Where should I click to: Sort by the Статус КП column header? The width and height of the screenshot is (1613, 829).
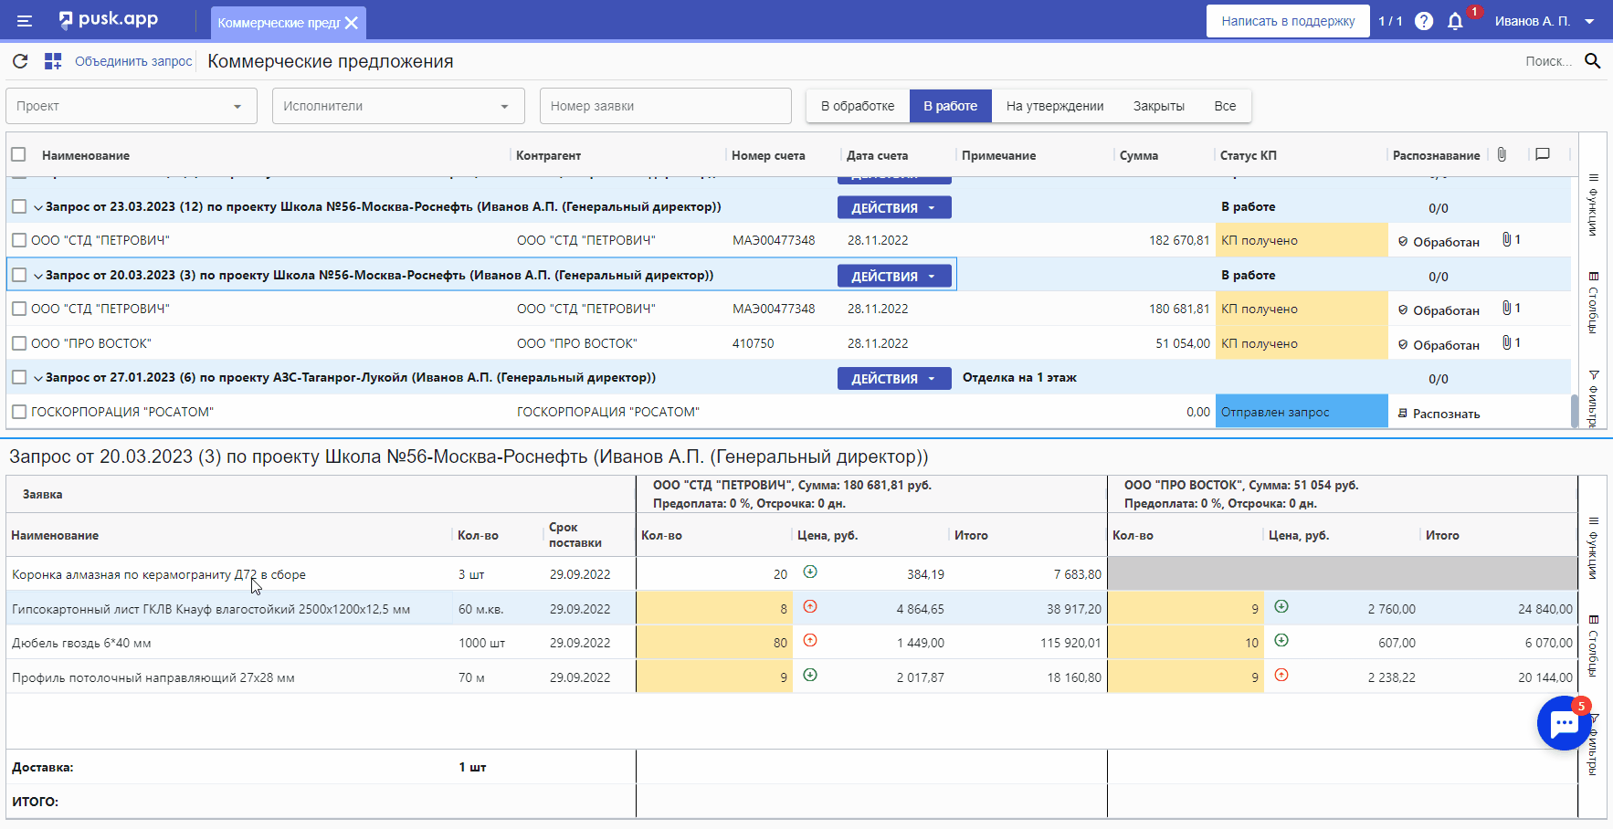[x=1249, y=155]
